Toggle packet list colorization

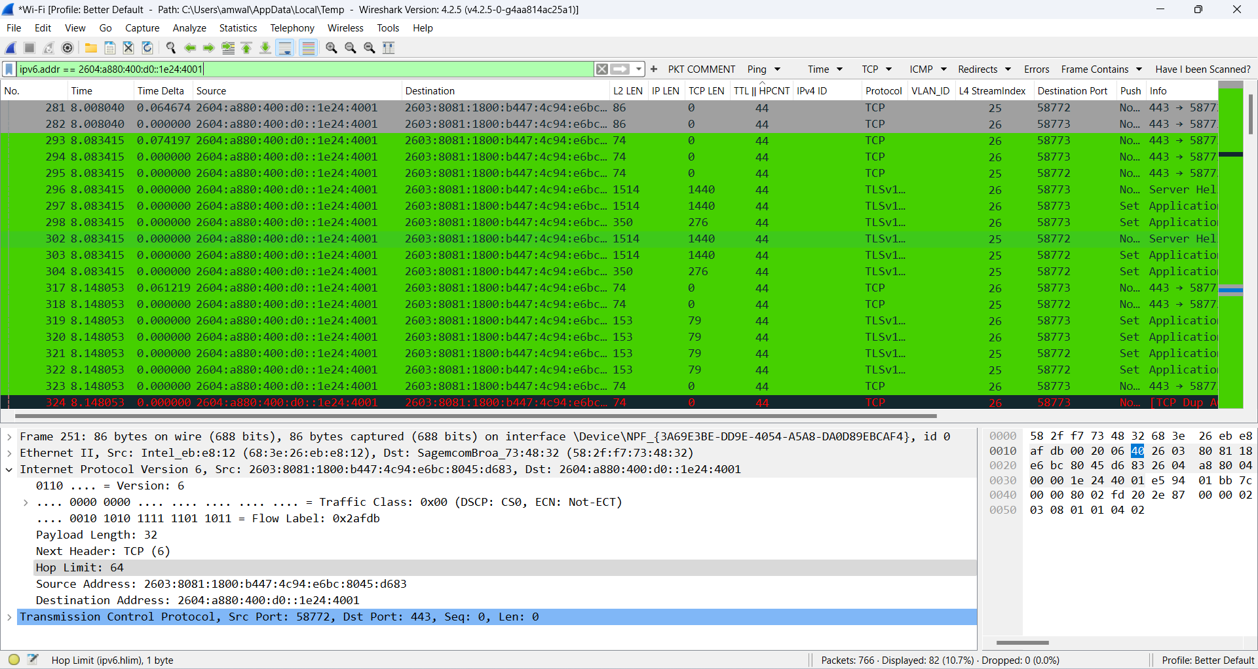coord(308,48)
